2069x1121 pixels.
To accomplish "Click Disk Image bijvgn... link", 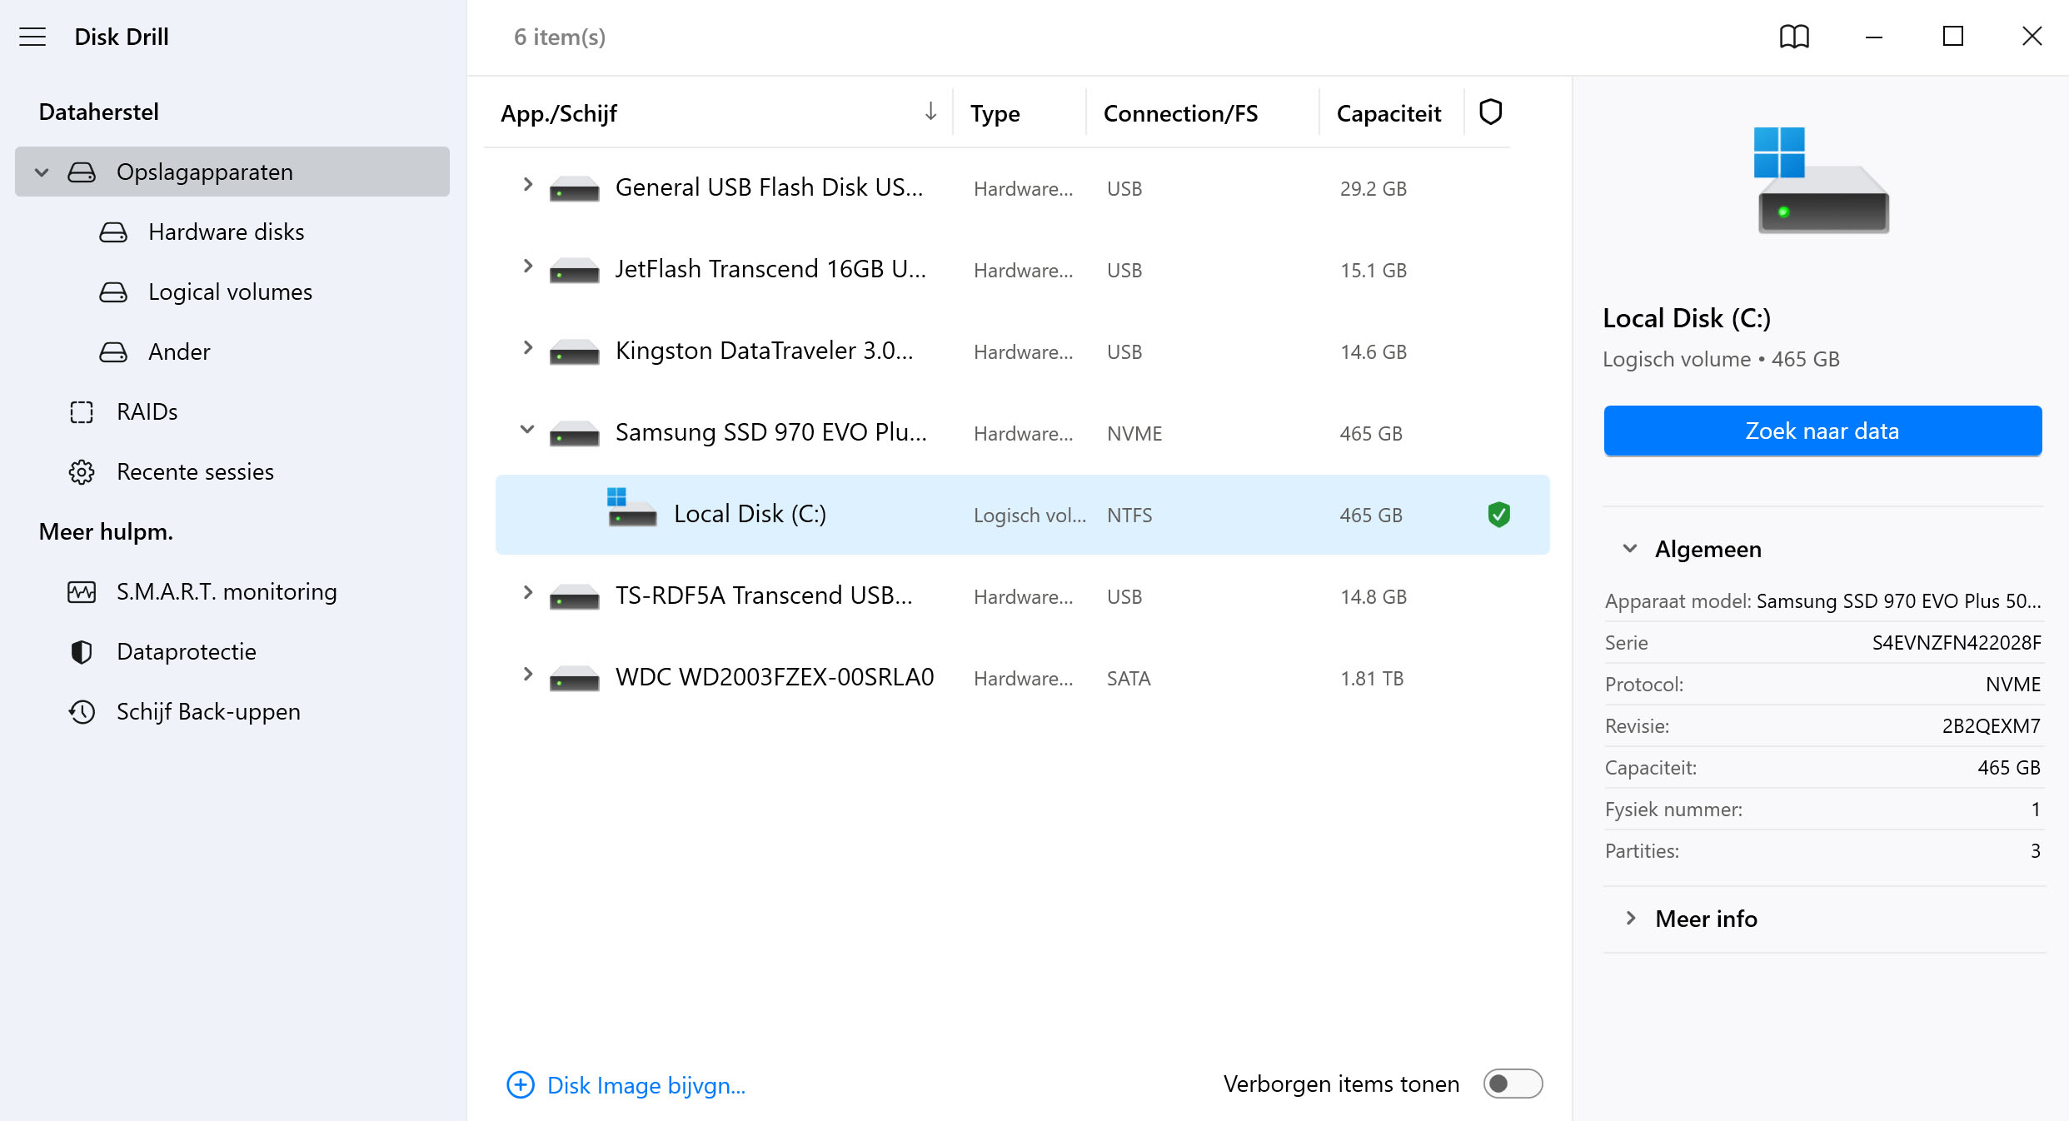I will [x=646, y=1085].
